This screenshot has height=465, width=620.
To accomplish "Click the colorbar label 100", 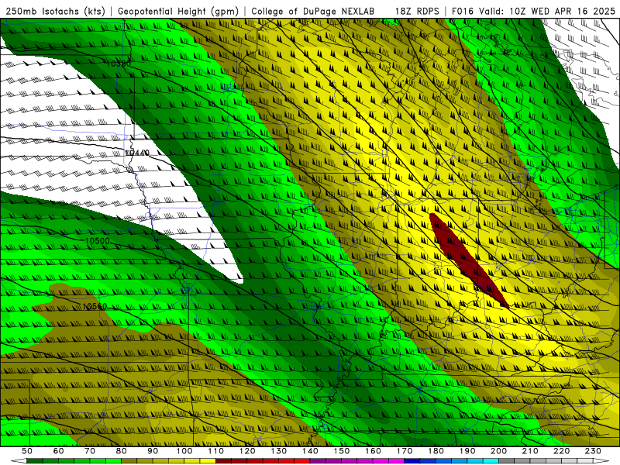I will pos(184,451).
